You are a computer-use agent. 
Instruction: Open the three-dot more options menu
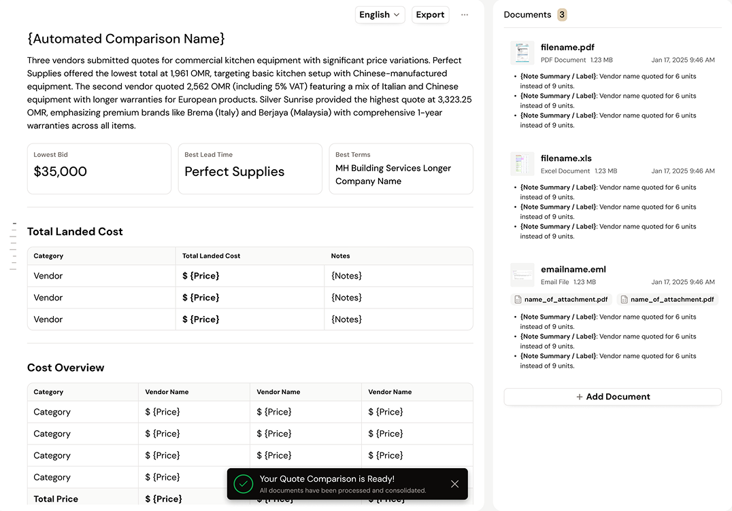[465, 15]
